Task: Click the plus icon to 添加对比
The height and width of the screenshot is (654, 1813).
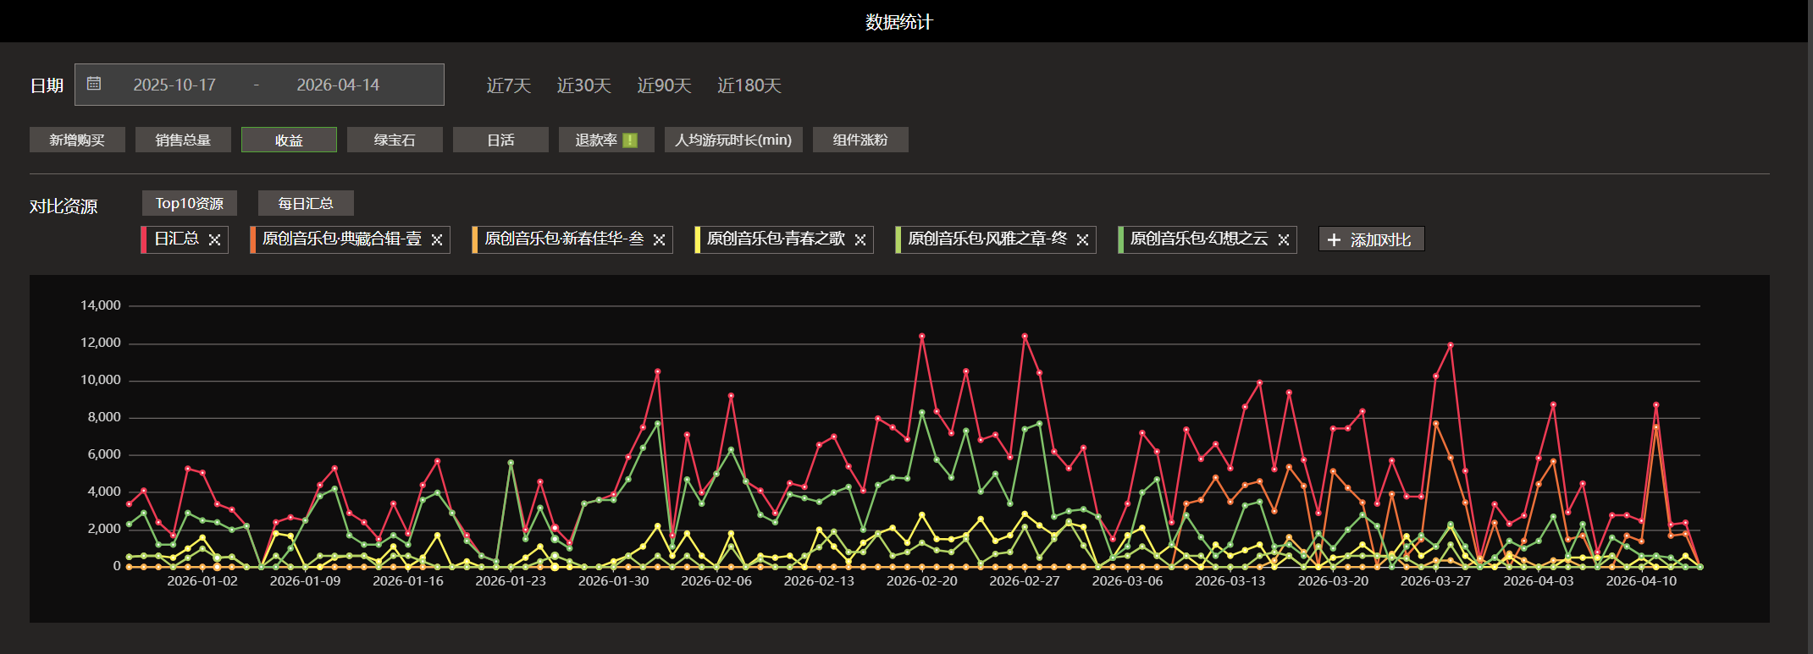Action: (x=1334, y=239)
